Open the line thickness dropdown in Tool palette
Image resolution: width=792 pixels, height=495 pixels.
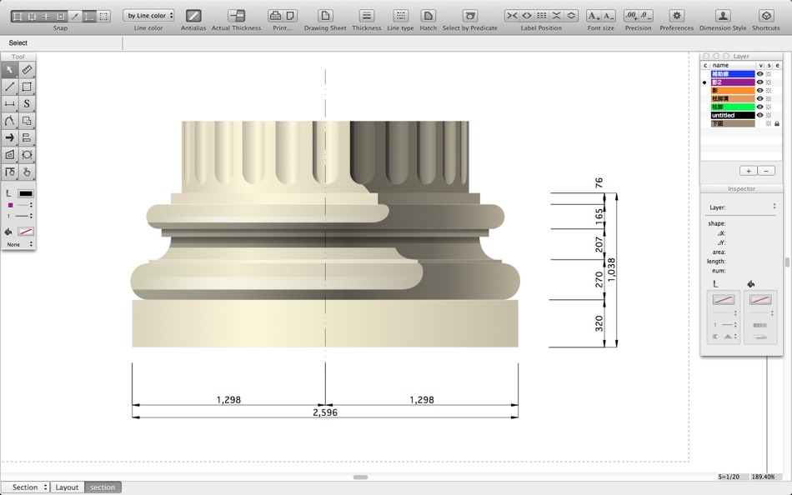click(25, 216)
